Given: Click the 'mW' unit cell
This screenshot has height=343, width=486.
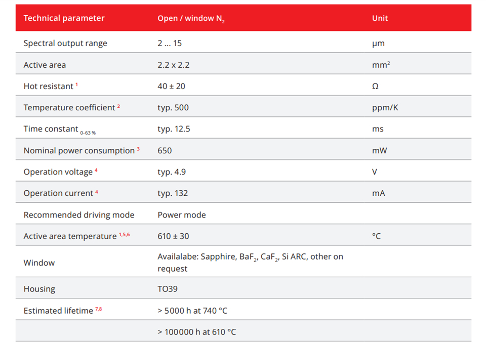Looking at the screenshot, I should (378, 151).
